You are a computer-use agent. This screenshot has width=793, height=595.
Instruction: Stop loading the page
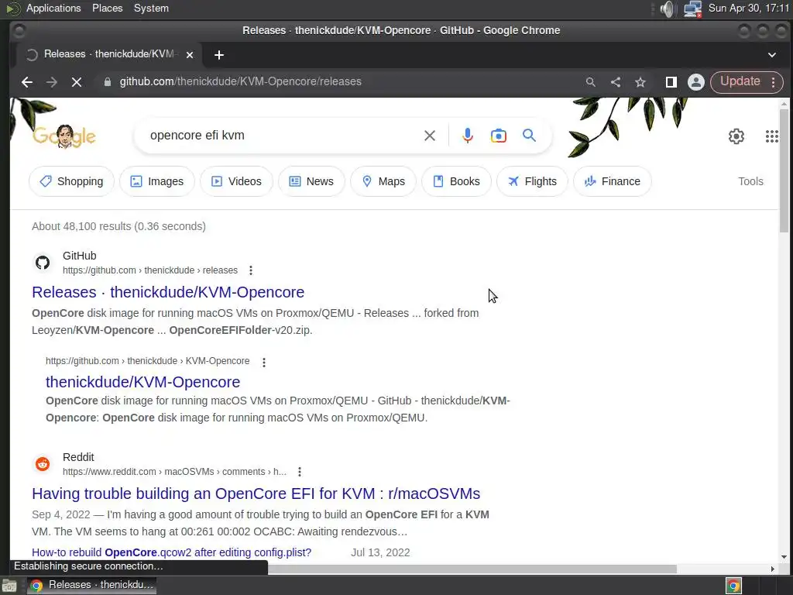tap(77, 82)
